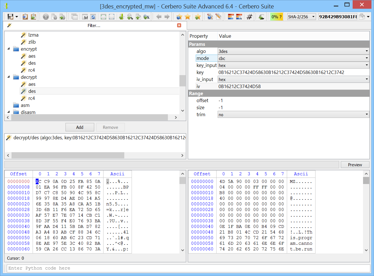The image size is (374, 276).
Task: Click the offset value -1
Action: point(221,100)
